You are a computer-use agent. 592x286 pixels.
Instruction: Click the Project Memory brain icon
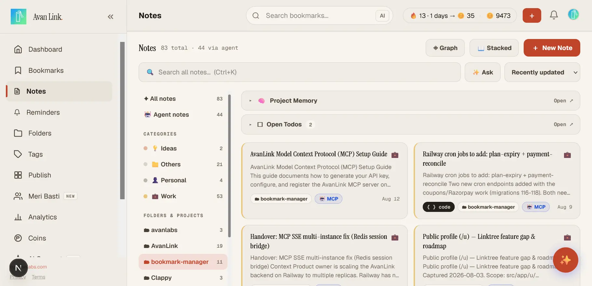261,101
